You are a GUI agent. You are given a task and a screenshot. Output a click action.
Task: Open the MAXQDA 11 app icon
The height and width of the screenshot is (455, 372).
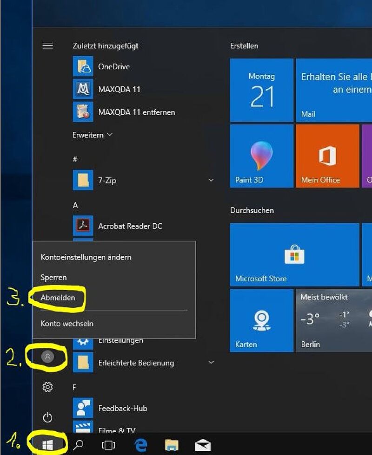[x=83, y=89]
